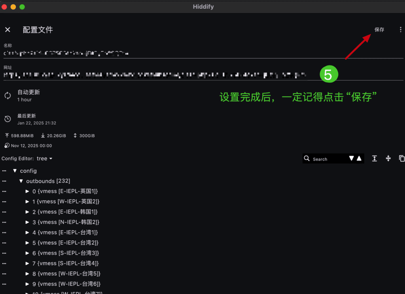Jump to previous search match arrow
This screenshot has height=294, width=405.
point(359,158)
